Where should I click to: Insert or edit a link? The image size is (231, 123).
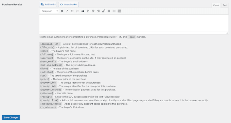(104, 11)
